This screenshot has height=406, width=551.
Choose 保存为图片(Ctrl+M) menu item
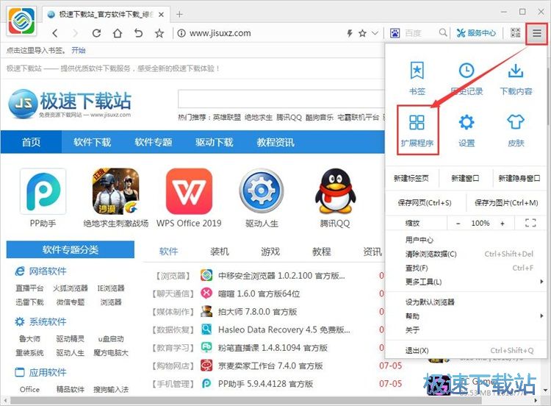point(506,203)
